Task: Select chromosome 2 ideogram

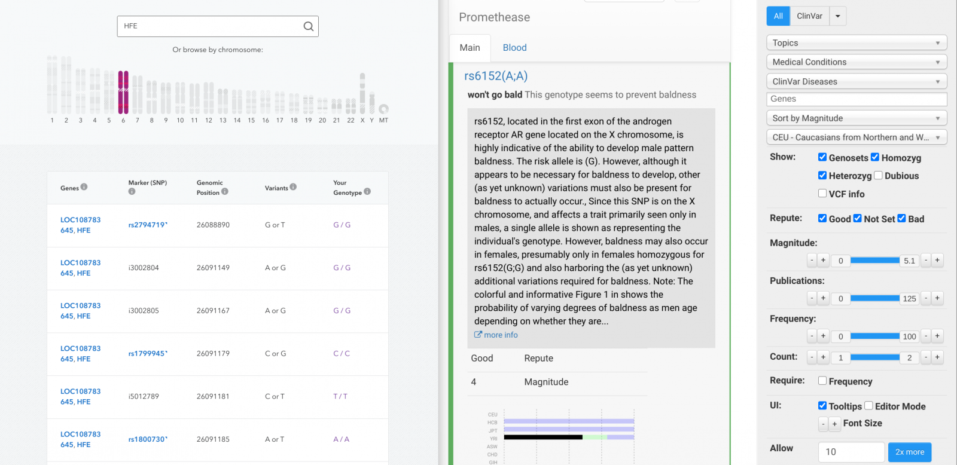Action: 66,85
